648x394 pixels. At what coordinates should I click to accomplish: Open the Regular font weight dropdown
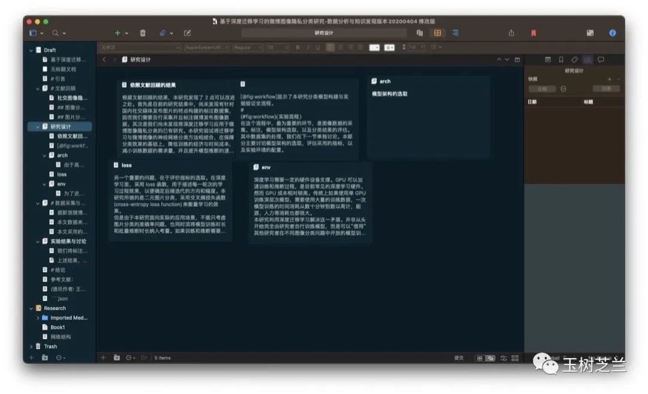248,47
